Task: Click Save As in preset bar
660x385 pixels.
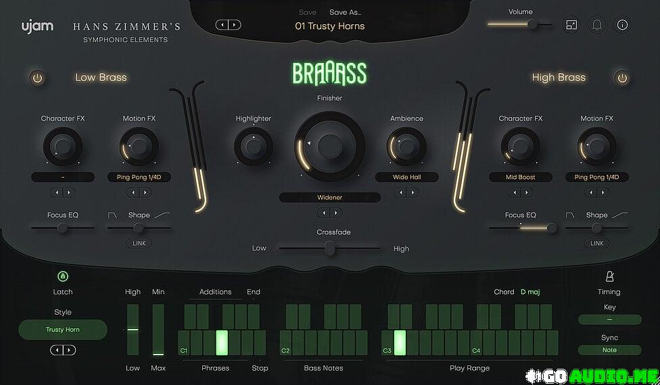Action: 345,12
